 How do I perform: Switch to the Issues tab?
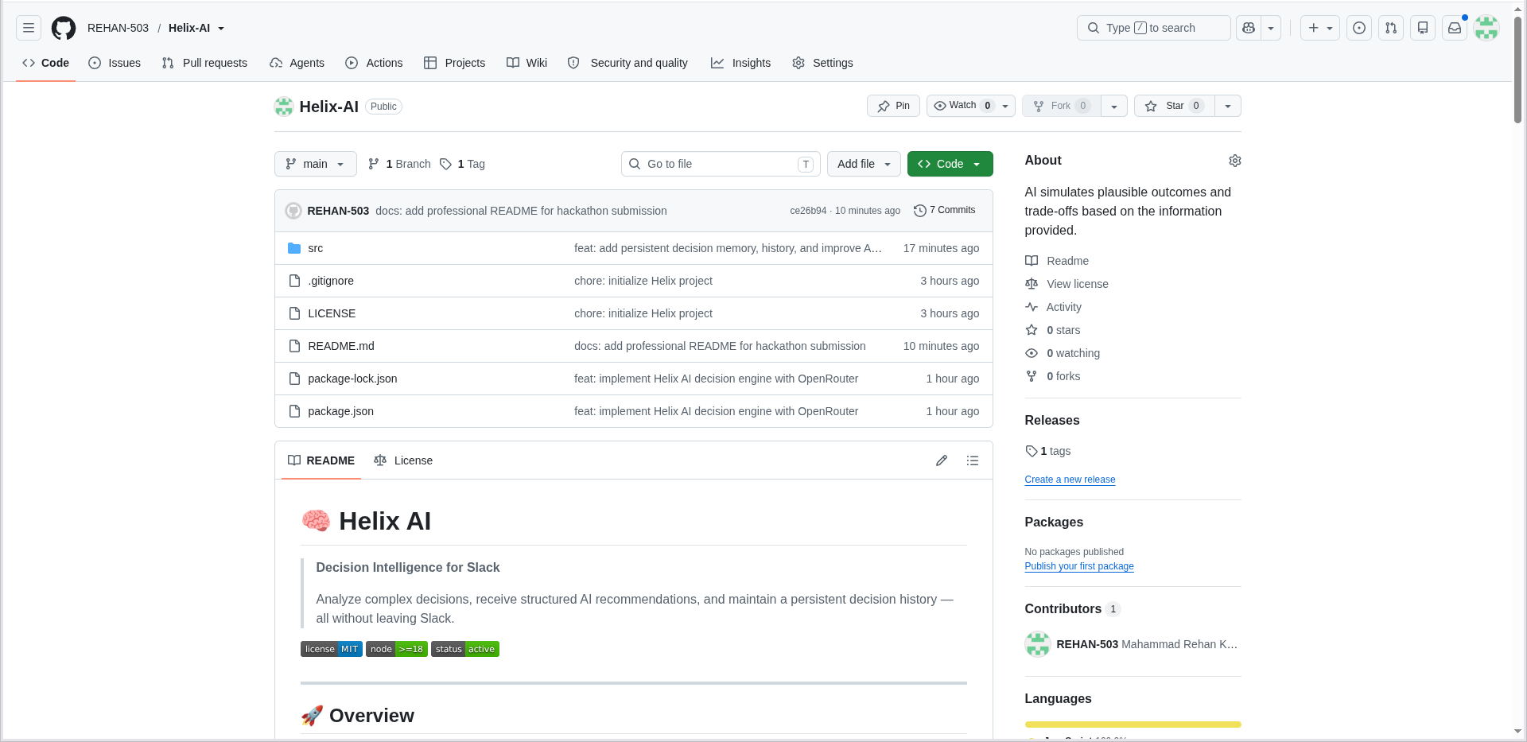pos(115,63)
